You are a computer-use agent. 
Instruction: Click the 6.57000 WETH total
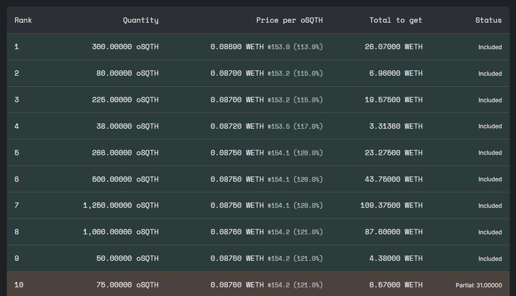pos(396,285)
